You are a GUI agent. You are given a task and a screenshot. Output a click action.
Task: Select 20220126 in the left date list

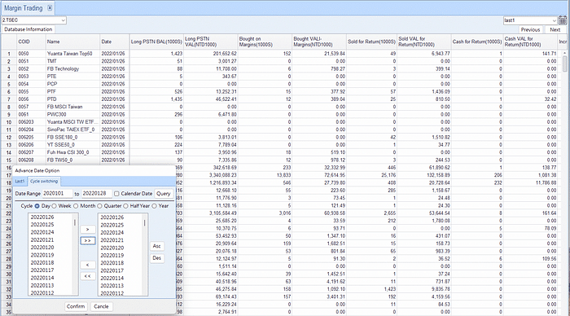[42, 217]
